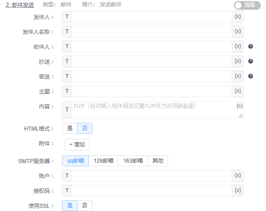Open help icon next to 收件人
266x211 pixels.
pos(251,47)
